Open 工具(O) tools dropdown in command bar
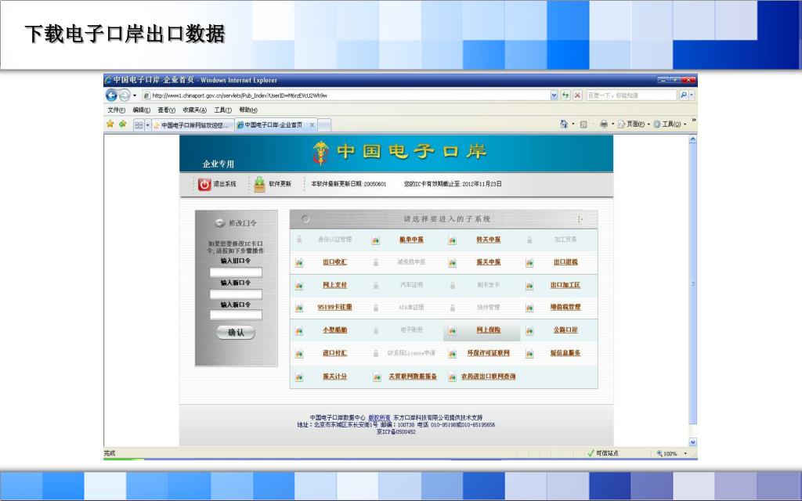The height and width of the screenshot is (501, 802). [670, 124]
